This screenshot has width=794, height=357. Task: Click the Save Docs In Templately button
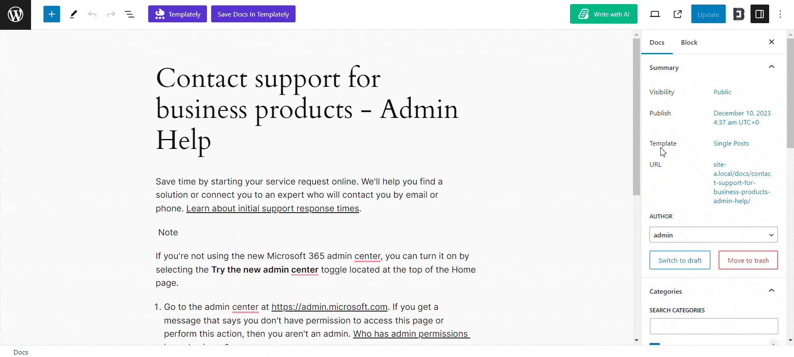tap(253, 14)
